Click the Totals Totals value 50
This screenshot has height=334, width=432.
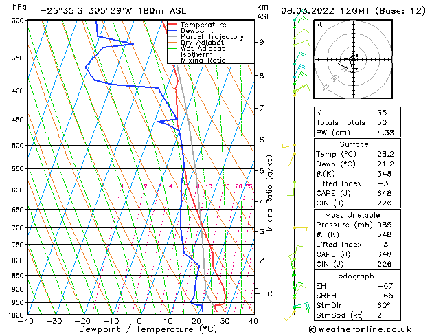[x=382, y=122]
